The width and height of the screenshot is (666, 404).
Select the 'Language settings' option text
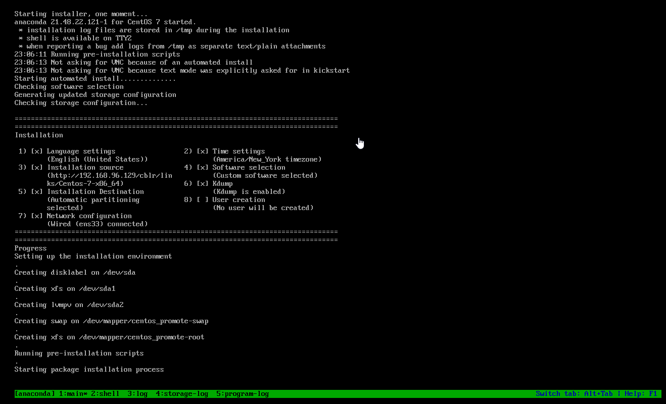[81, 151]
